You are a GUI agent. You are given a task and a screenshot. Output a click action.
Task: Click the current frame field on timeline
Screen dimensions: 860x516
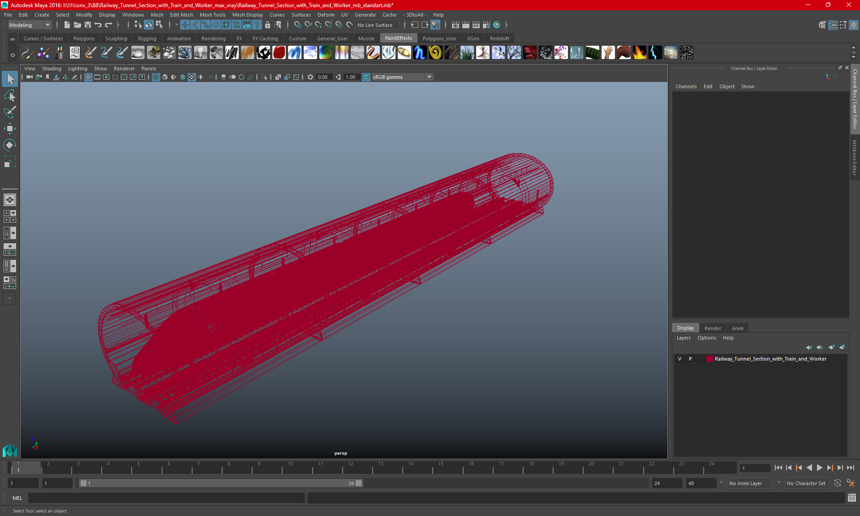754,468
